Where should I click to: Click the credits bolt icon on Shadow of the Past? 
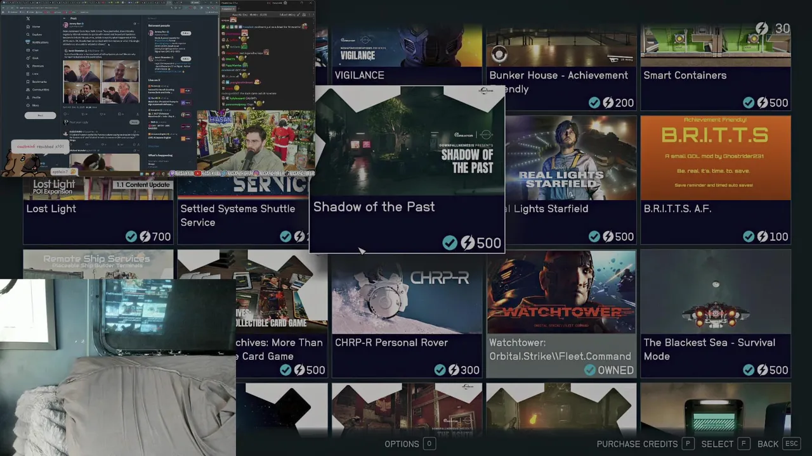[x=468, y=243]
